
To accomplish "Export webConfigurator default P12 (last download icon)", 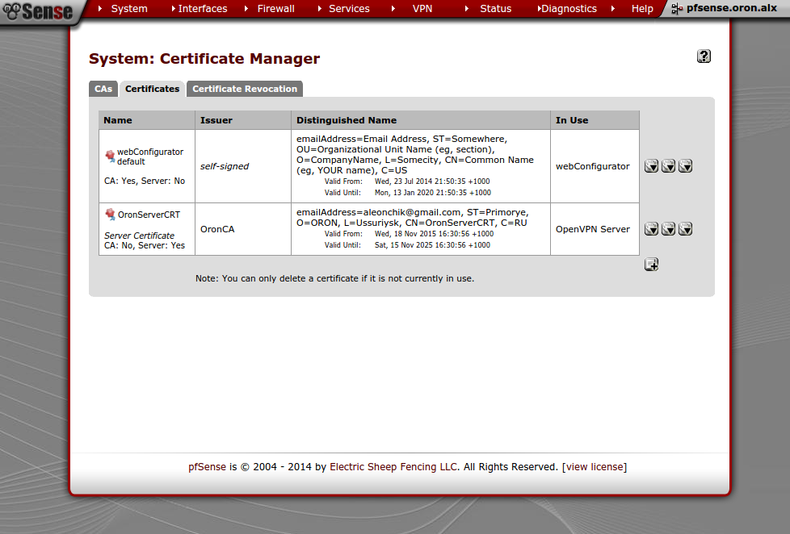I will click(x=685, y=166).
